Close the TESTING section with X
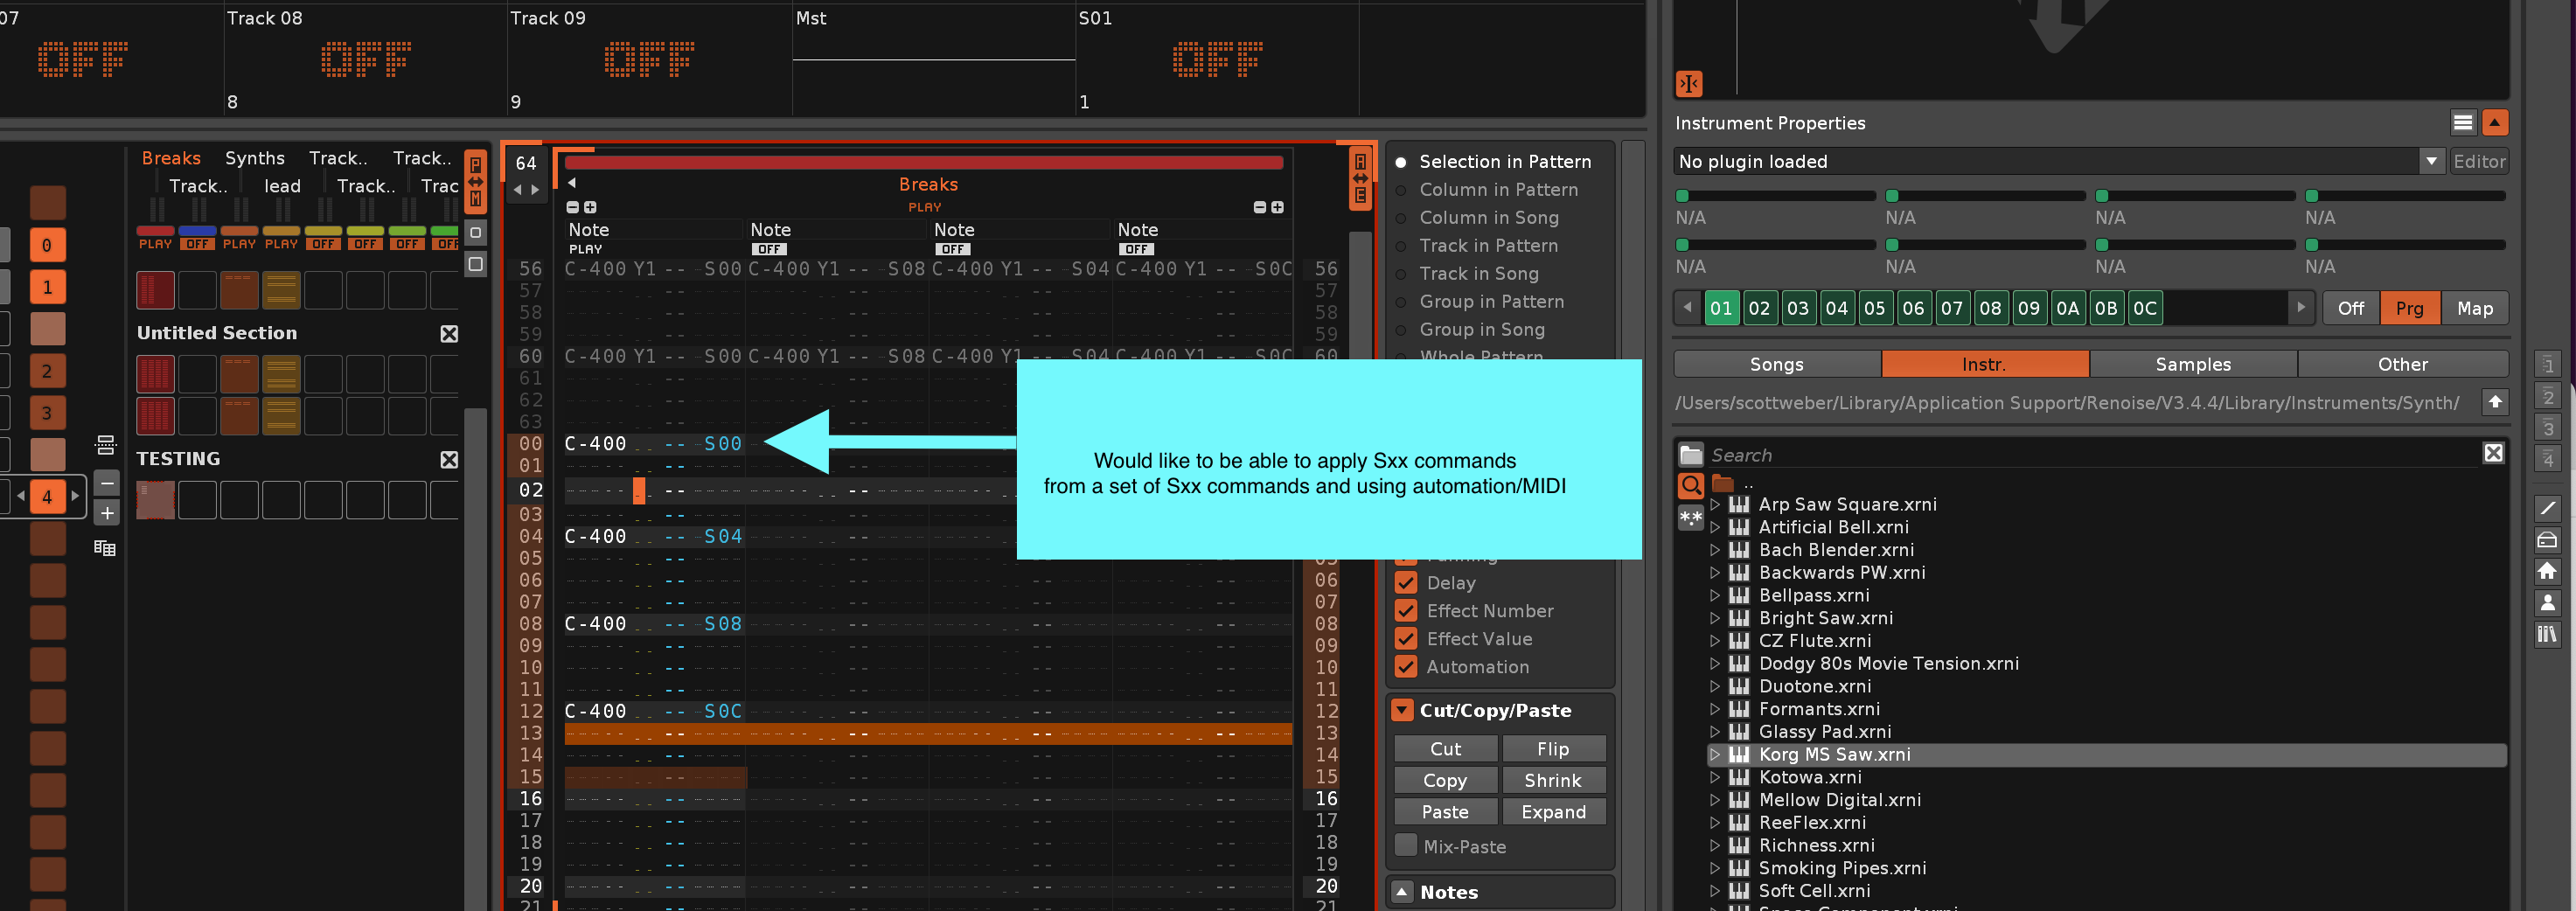This screenshot has width=2576, height=911. coord(449,459)
